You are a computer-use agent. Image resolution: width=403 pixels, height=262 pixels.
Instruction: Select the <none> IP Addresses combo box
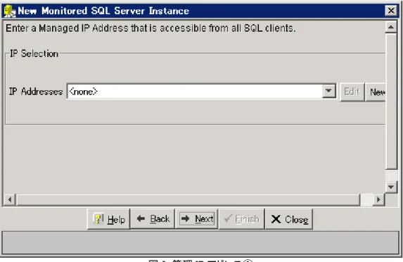pyautogui.click(x=201, y=91)
